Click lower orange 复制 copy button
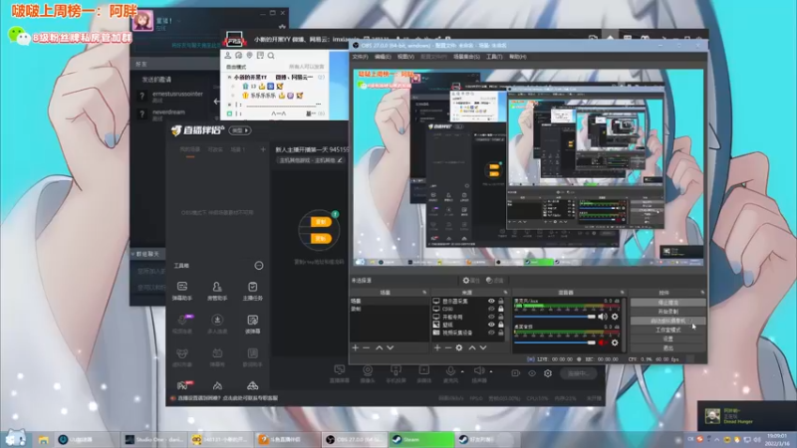 tap(321, 238)
